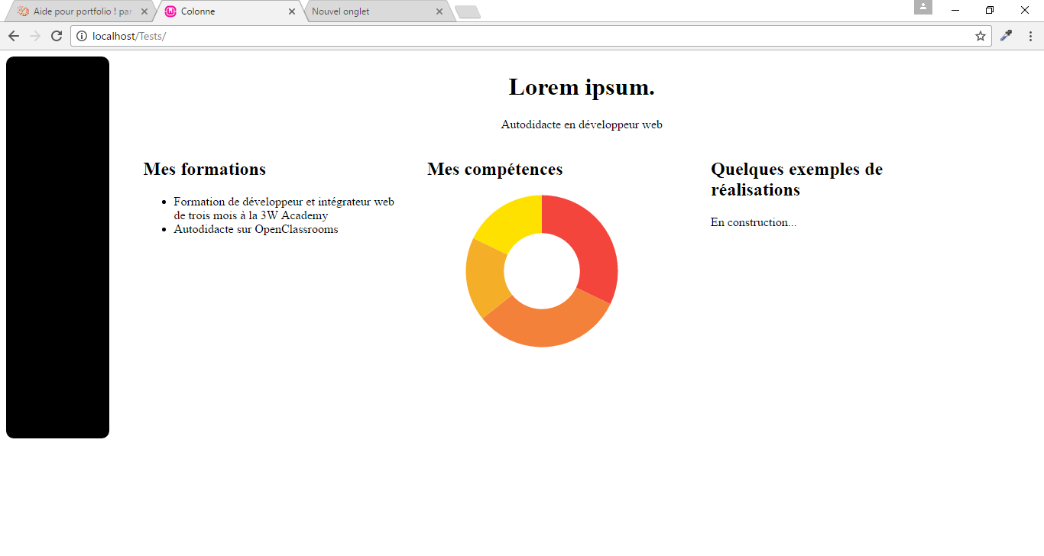This screenshot has height=556, width=1044.
Task: Close the 'Nouvel onglet' tab
Action: [438, 11]
